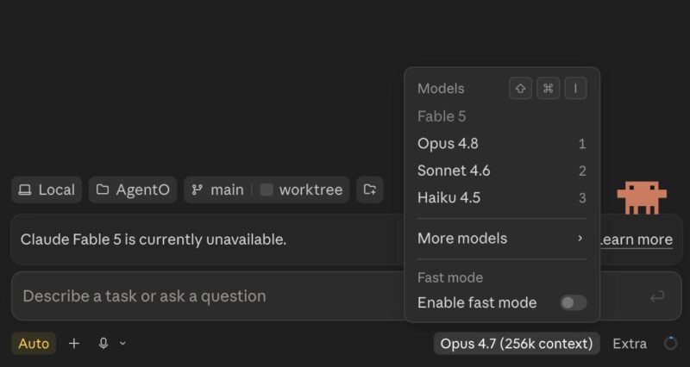This screenshot has width=690, height=367.
Task: Click the laptop icon in the Local chip
Action: click(x=25, y=190)
